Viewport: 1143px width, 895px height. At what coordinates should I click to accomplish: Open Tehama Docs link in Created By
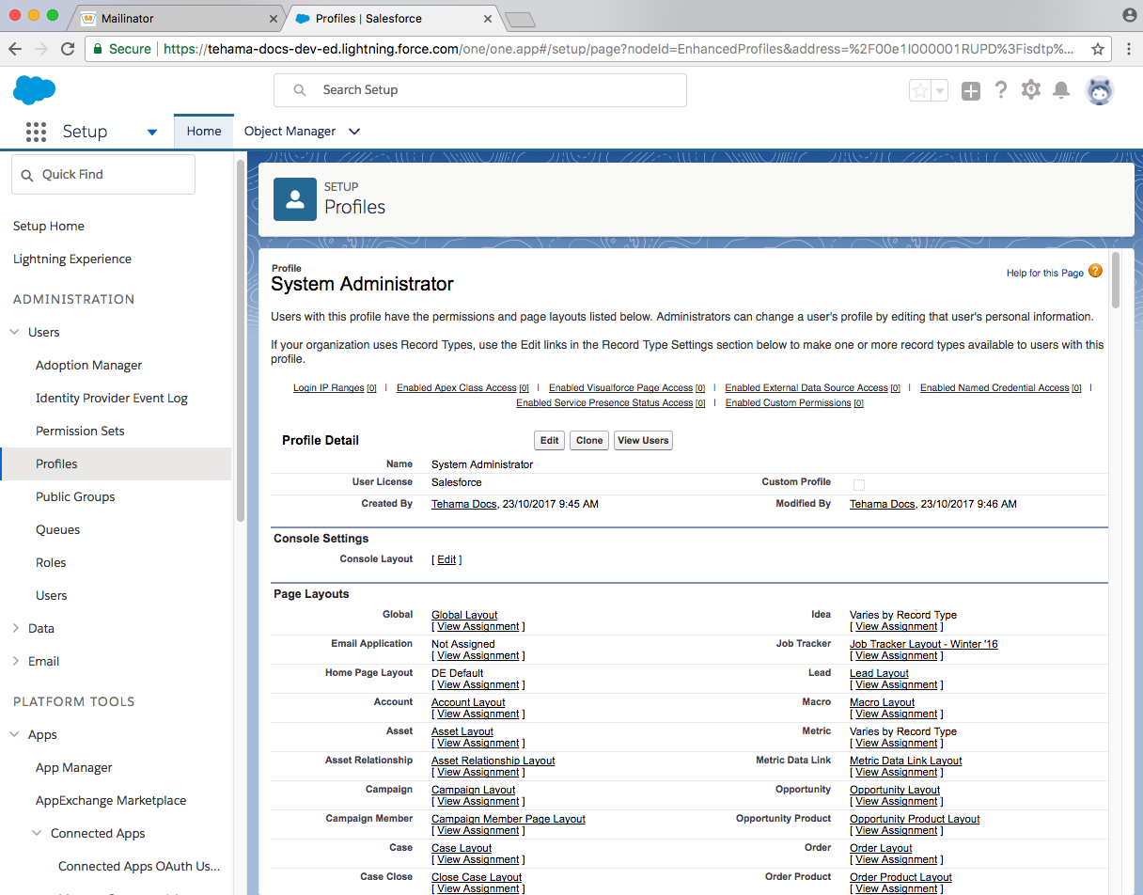463,504
